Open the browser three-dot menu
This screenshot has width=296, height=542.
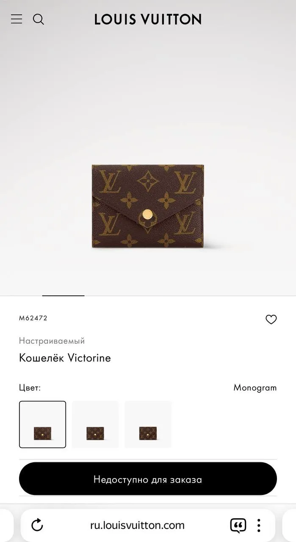(258, 525)
